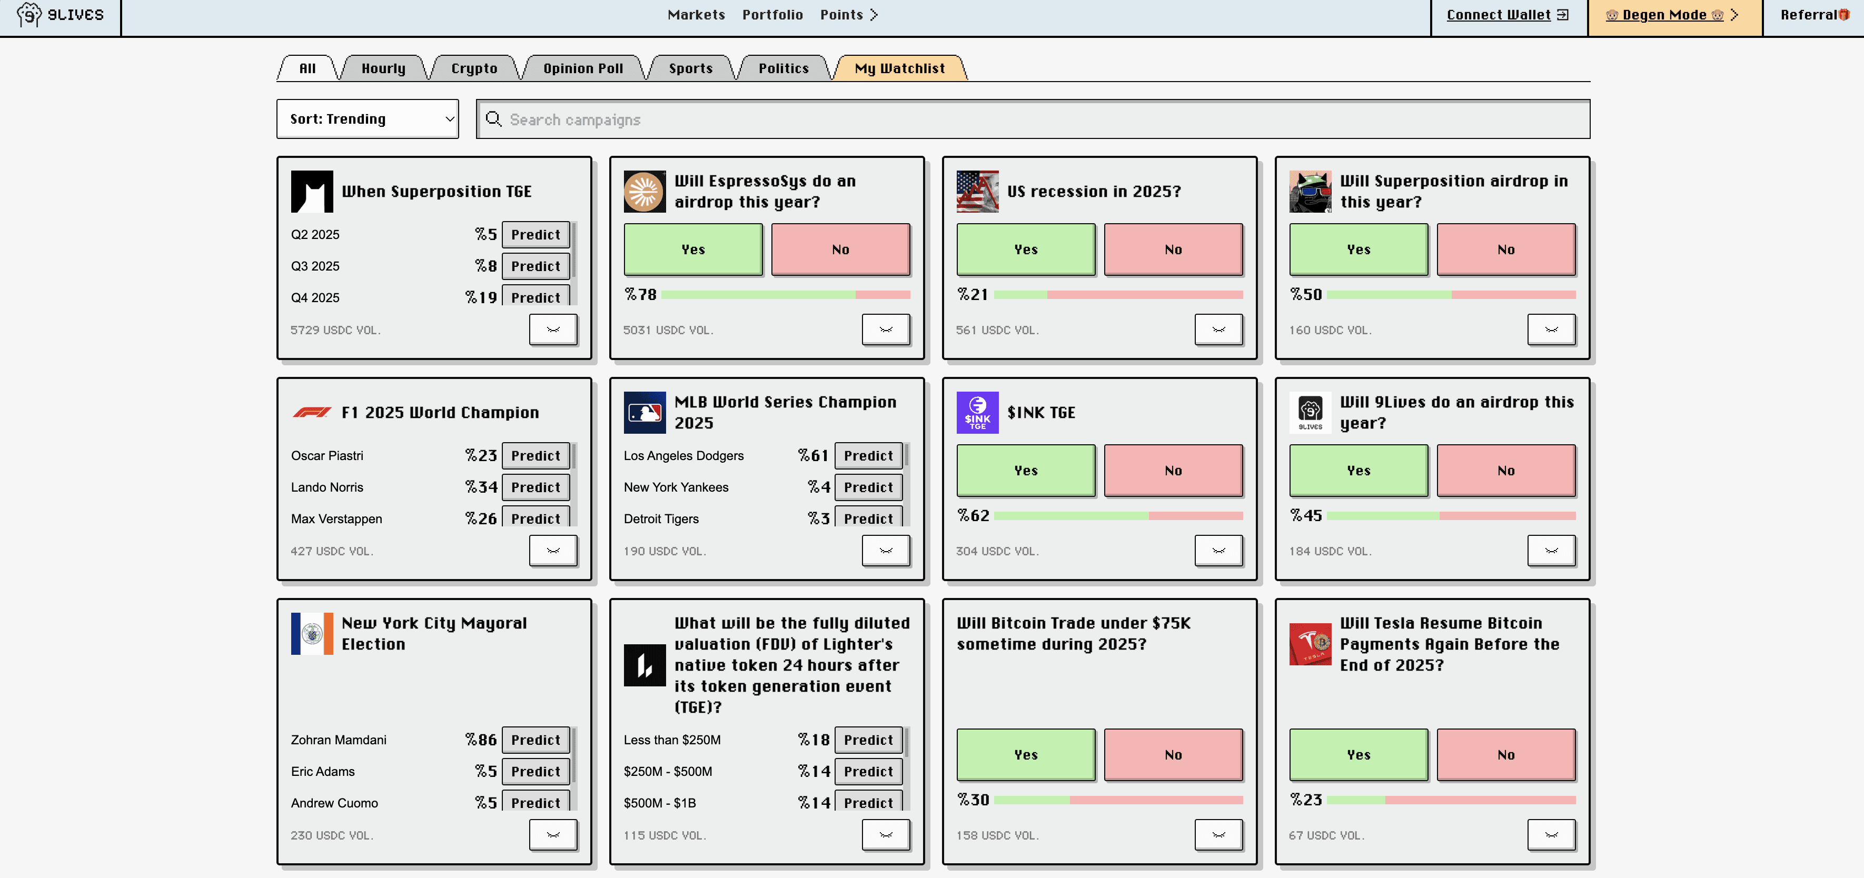Toggle watchlist eye on Superposition airdrop card
Viewport: 1864px width, 878px height.
tap(1551, 330)
